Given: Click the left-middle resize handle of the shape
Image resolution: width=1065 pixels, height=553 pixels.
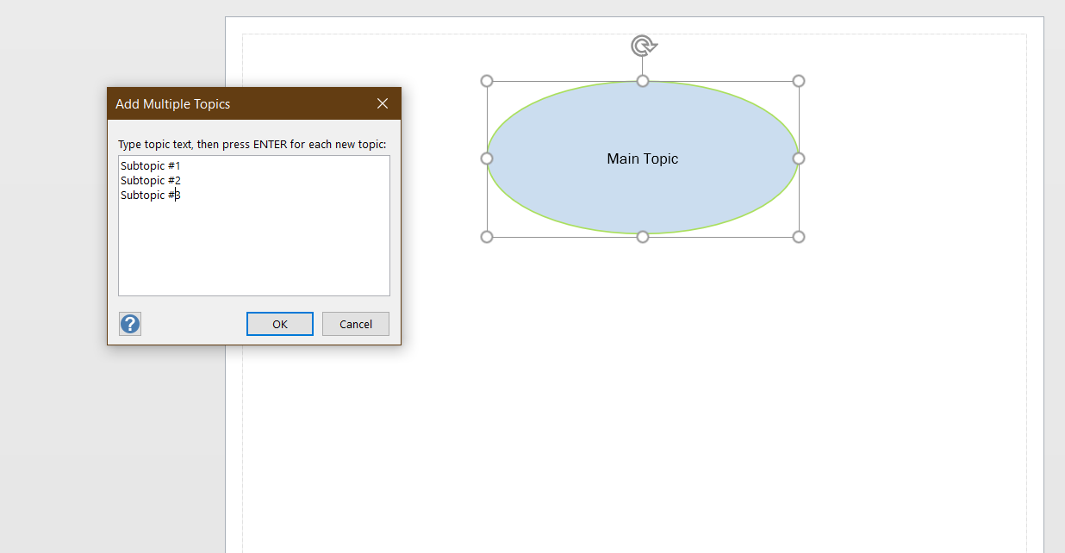Looking at the screenshot, I should [x=487, y=158].
